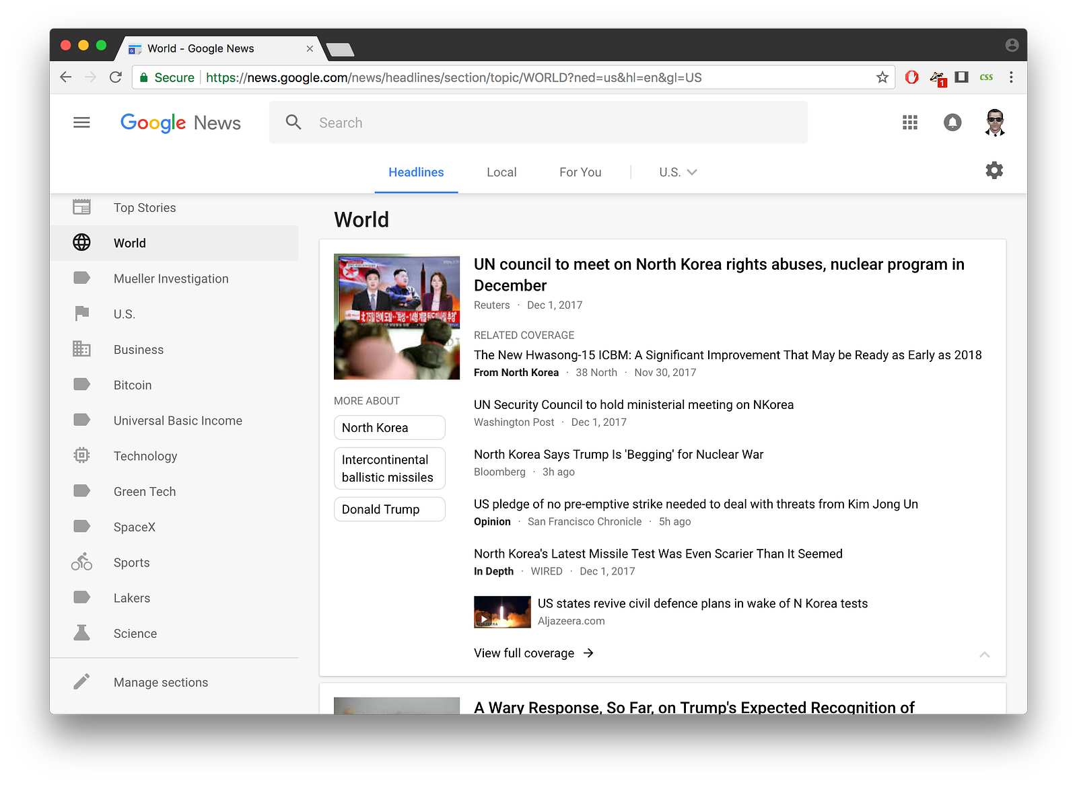This screenshot has width=1077, height=785.
Task: Switch to the Headlines tab
Action: (x=416, y=172)
